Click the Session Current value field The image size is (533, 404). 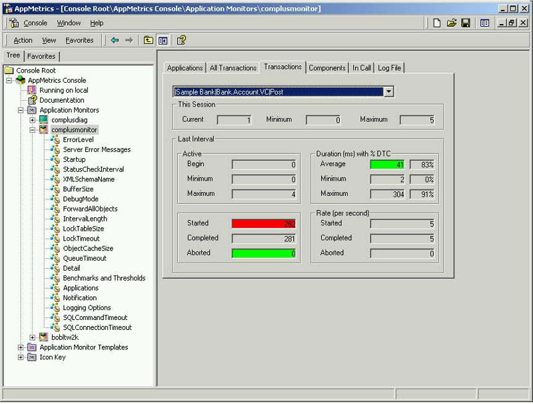pyautogui.click(x=235, y=120)
